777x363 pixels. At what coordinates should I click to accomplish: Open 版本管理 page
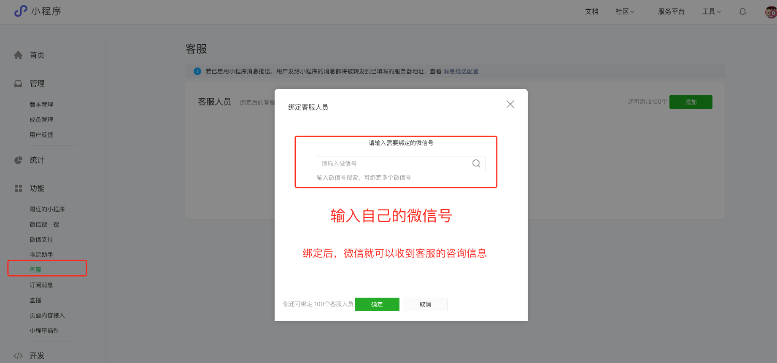pyautogui.click(x=41, y=105)
